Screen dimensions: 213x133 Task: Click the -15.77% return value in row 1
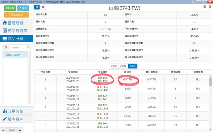pyautogui.click(x=127, y=80)
